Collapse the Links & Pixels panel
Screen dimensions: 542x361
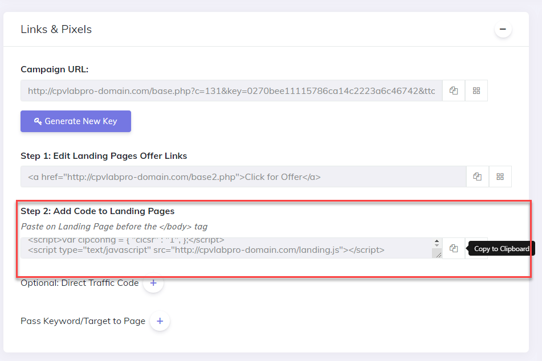tap(503, 30)
